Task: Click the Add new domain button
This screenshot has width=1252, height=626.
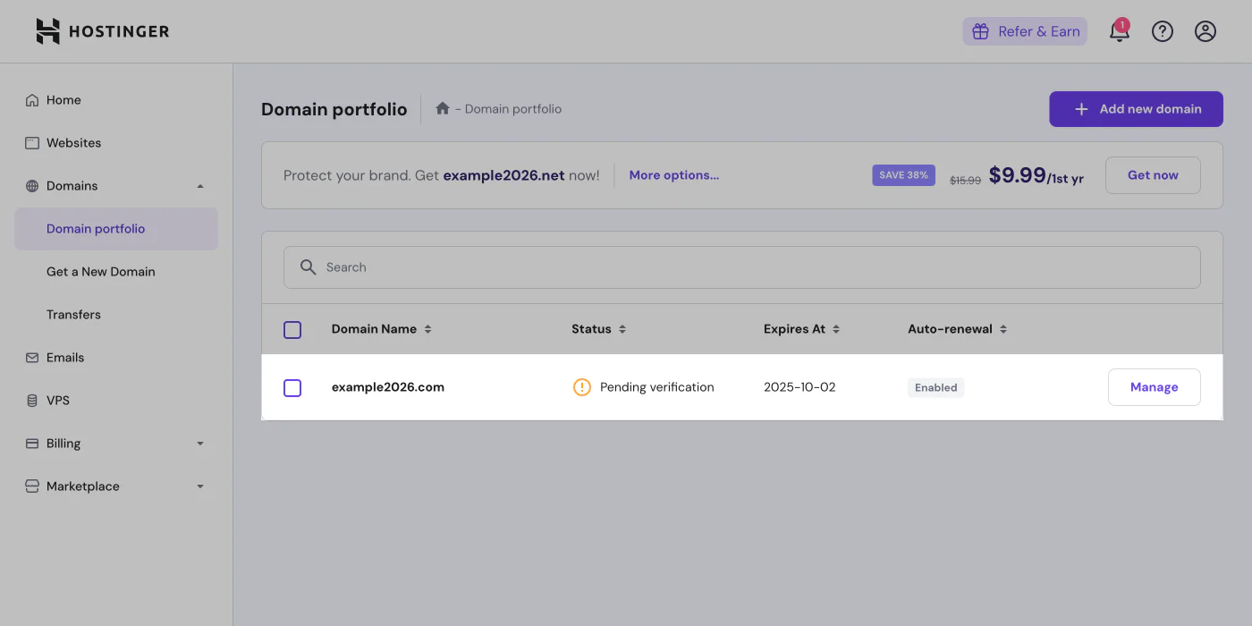Action: coord(1136,108)
